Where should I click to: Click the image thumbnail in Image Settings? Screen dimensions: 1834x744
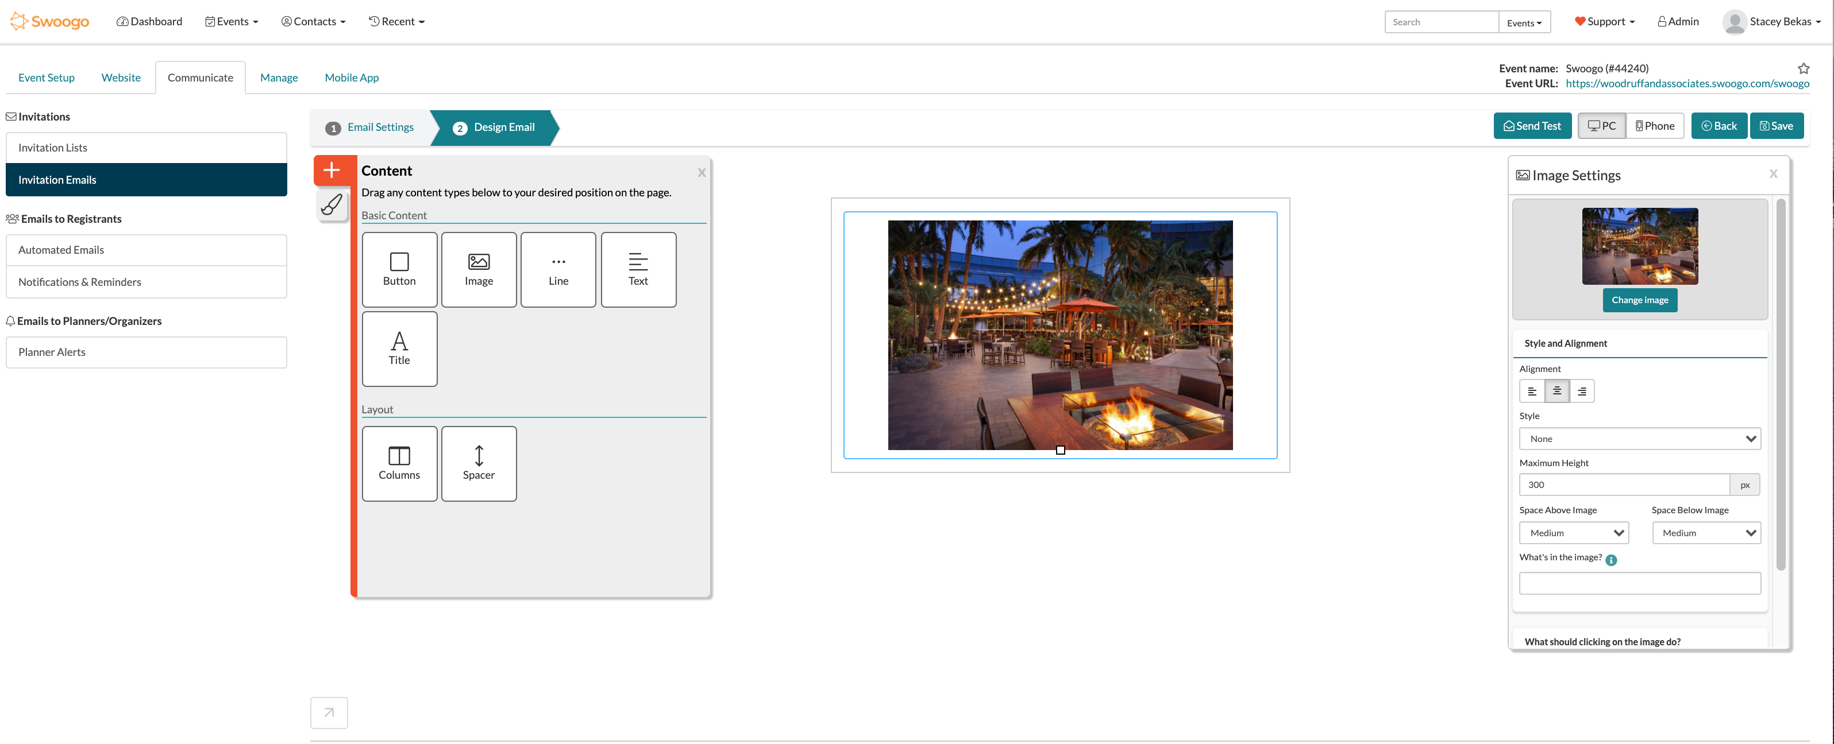[x=1640, y=246]
